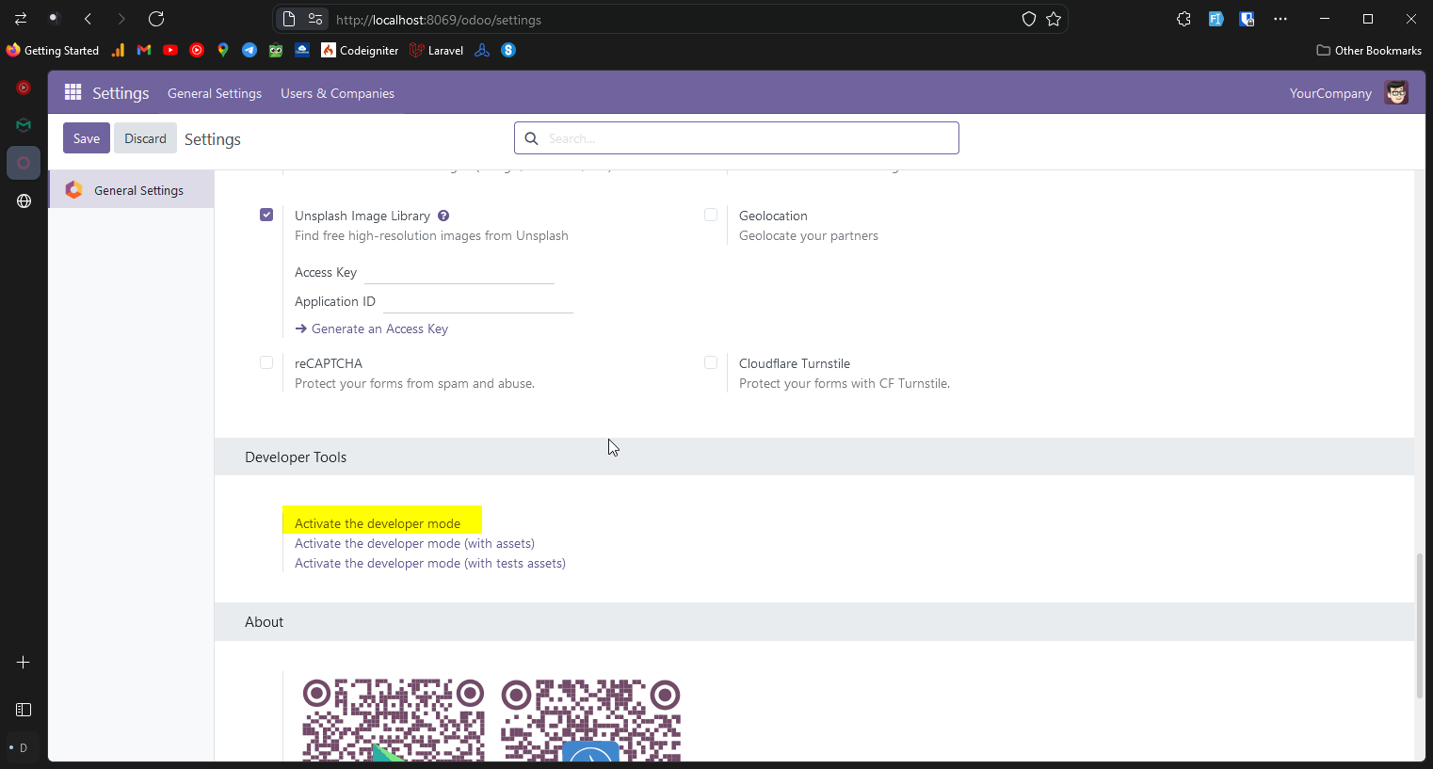Open the Codeigniter bookmark
Screen dimensions: 1433x769
point(360,50)
